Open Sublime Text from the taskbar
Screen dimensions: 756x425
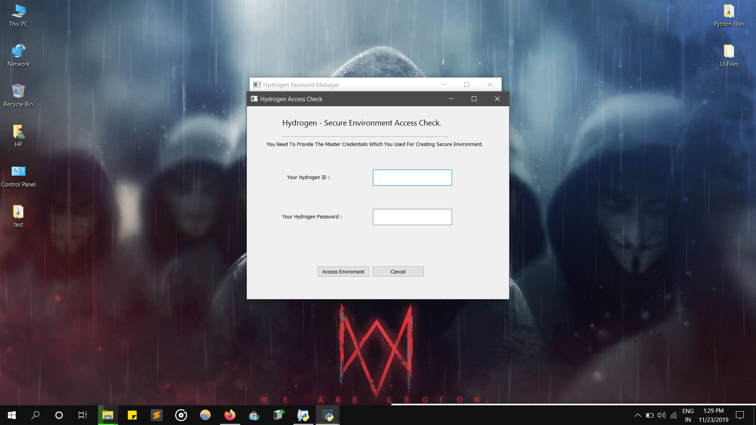click(x=156, y=415)
